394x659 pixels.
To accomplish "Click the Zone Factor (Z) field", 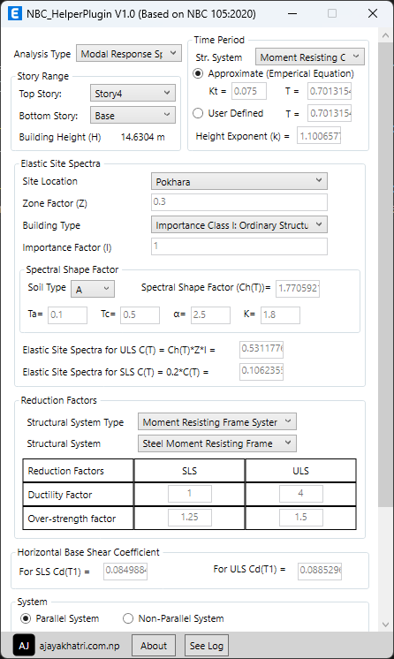I will [239, 202].
